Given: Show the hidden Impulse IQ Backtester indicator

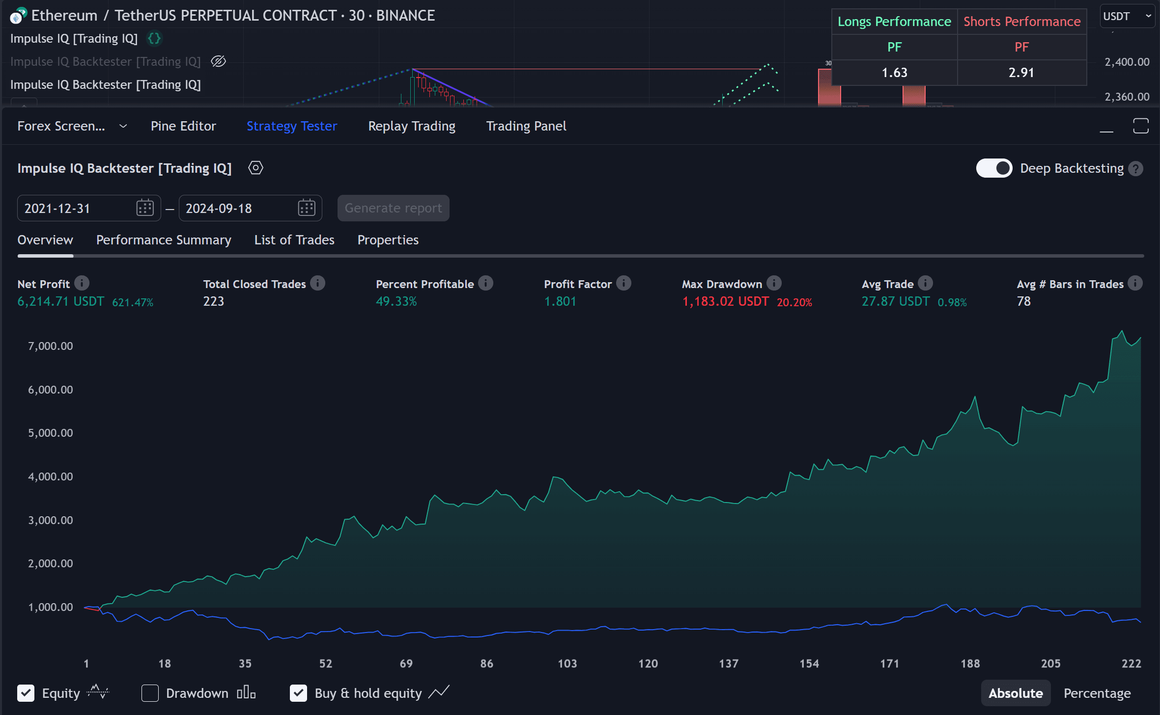Looking at the screenshot, I should pyautogui.click(x=218, y=61).
